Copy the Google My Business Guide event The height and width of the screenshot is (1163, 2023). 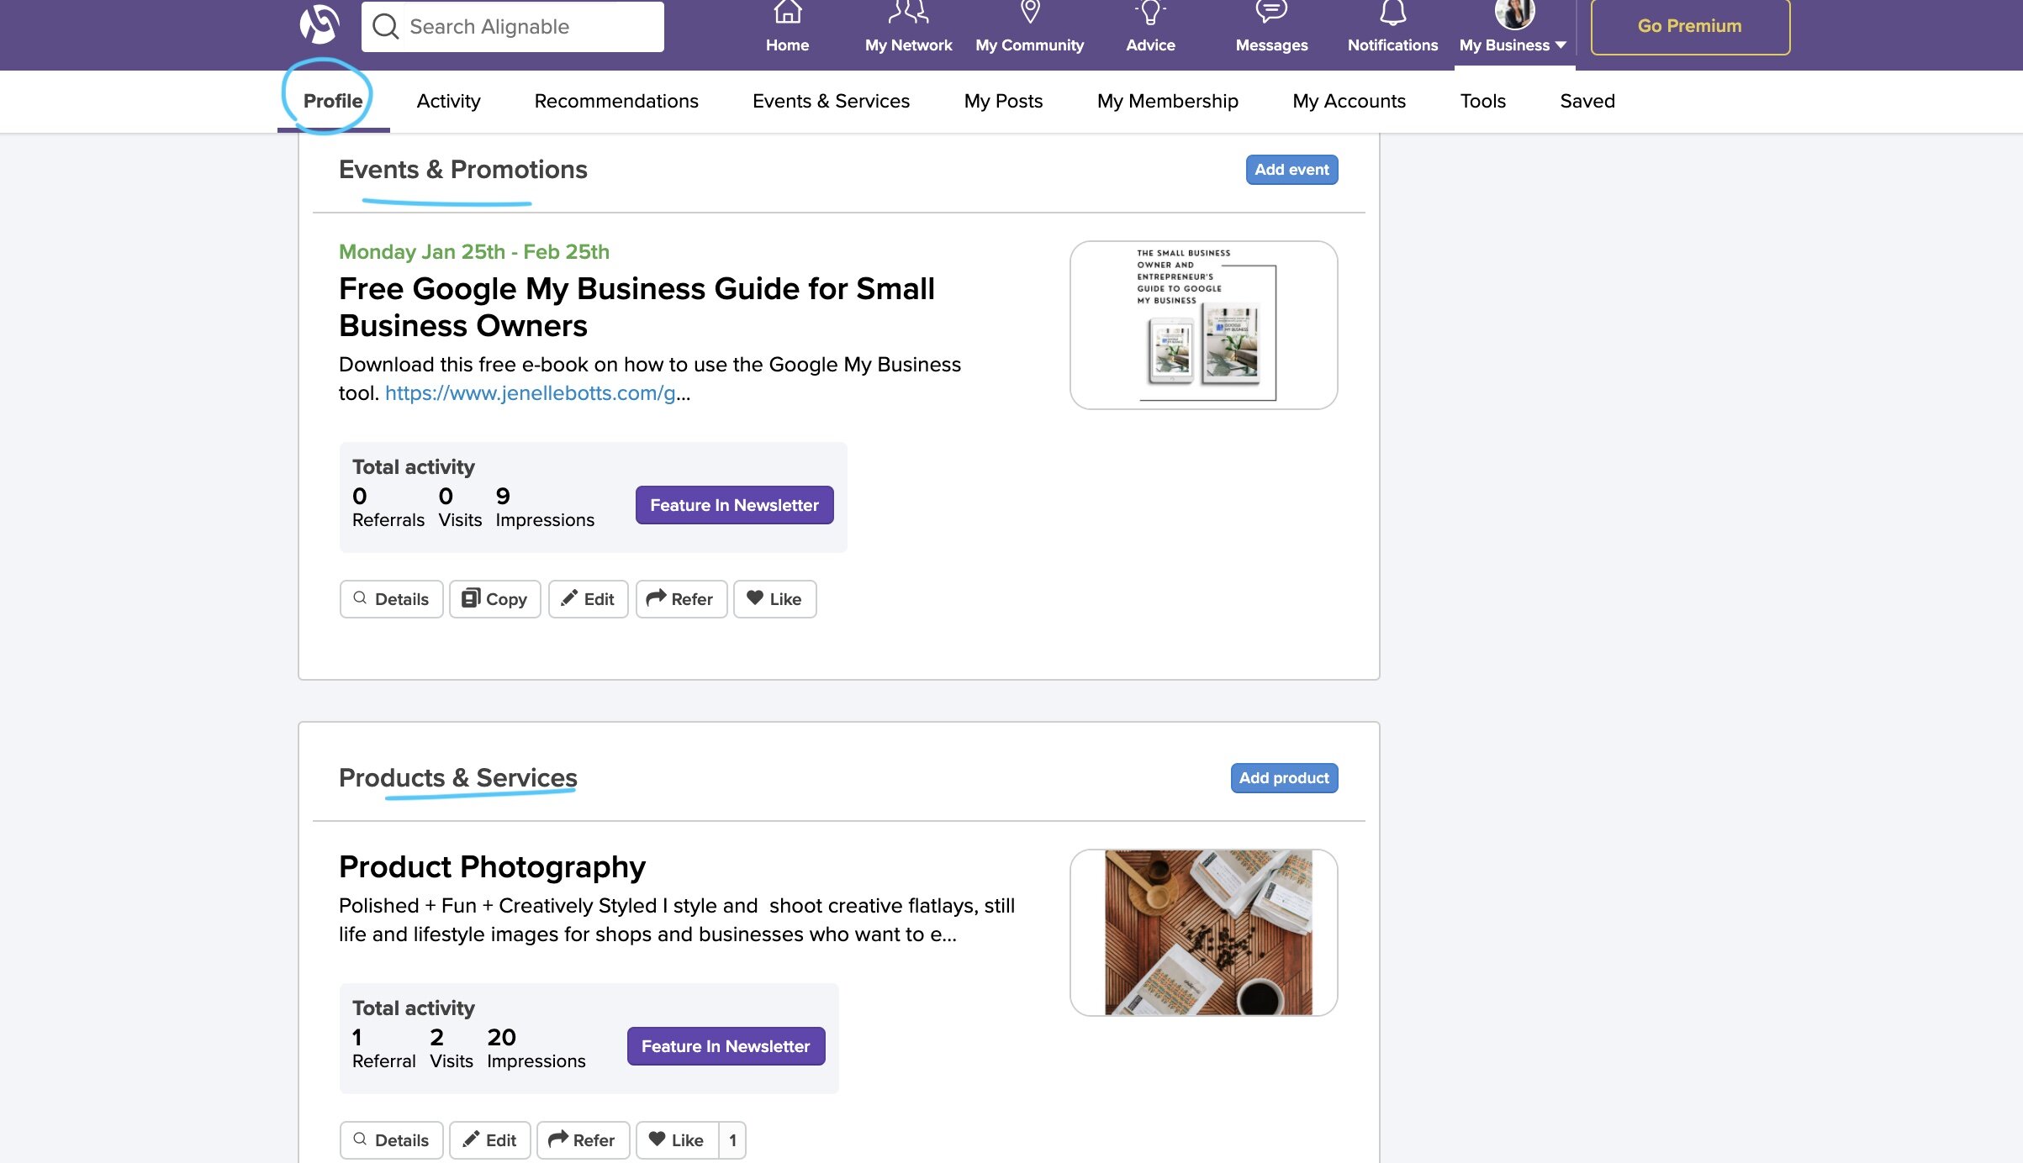click(x=494, y=598)
